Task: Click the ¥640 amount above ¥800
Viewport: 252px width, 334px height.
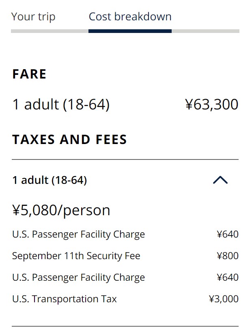Action: [227, 234]
